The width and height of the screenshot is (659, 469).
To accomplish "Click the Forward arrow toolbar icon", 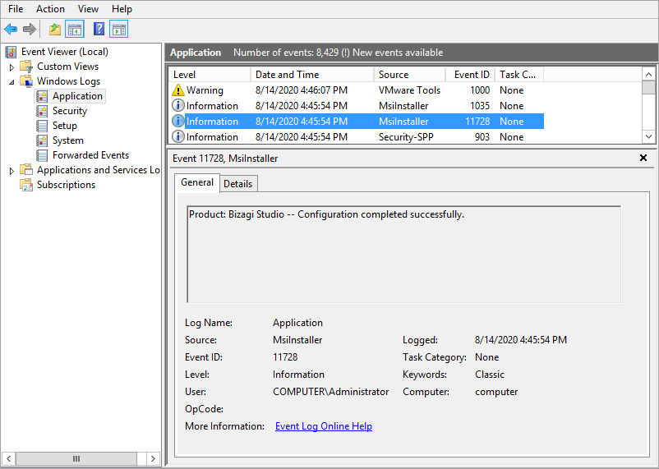I will [x=30, y=30].
